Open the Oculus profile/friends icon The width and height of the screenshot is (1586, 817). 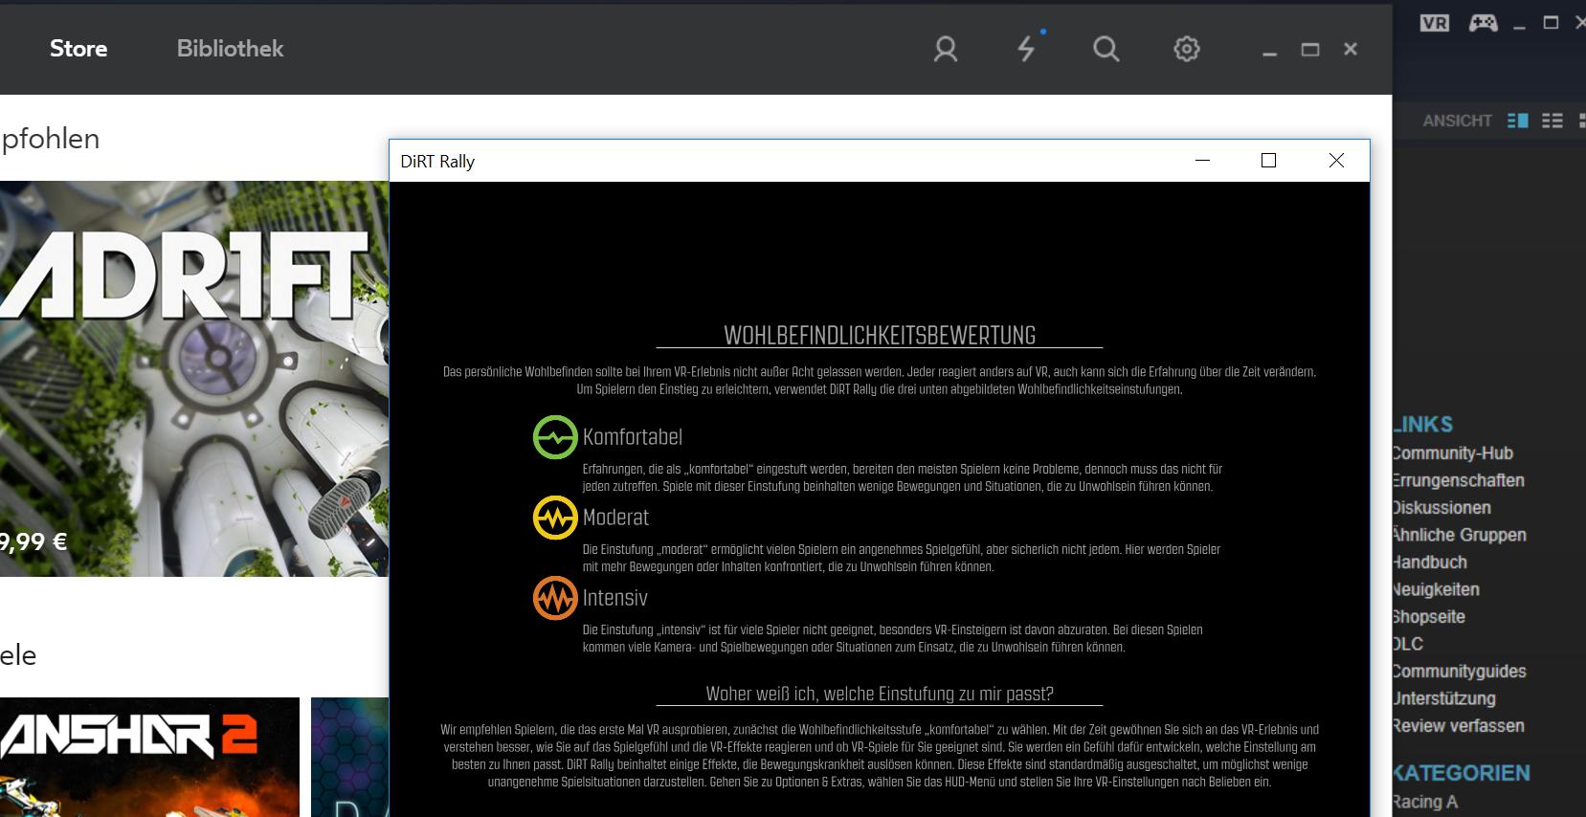[x=946, y=49]
